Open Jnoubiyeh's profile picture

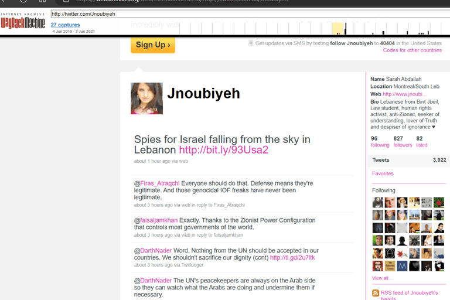click(146, 98)
